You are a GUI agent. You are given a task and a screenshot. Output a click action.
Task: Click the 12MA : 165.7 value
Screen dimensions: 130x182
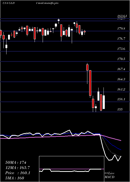(x=17, y=168)
